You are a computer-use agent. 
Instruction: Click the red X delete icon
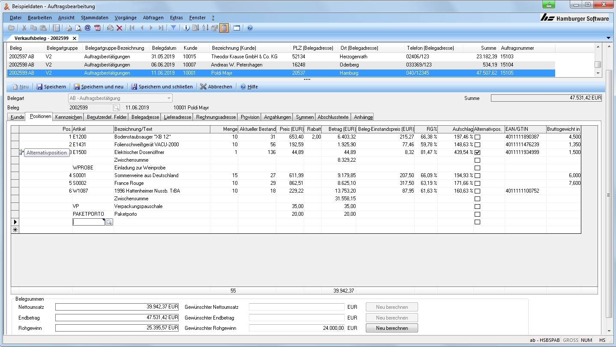pos(120,28)
